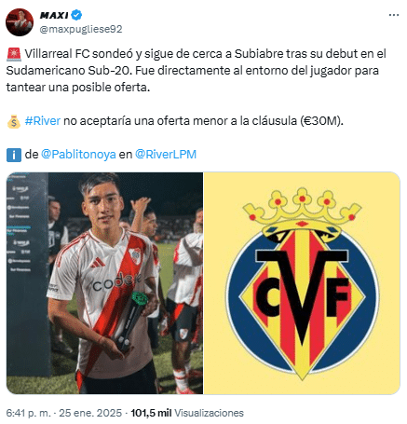Click the 101,5 mil Visualizaciones count

coord(187,413)
